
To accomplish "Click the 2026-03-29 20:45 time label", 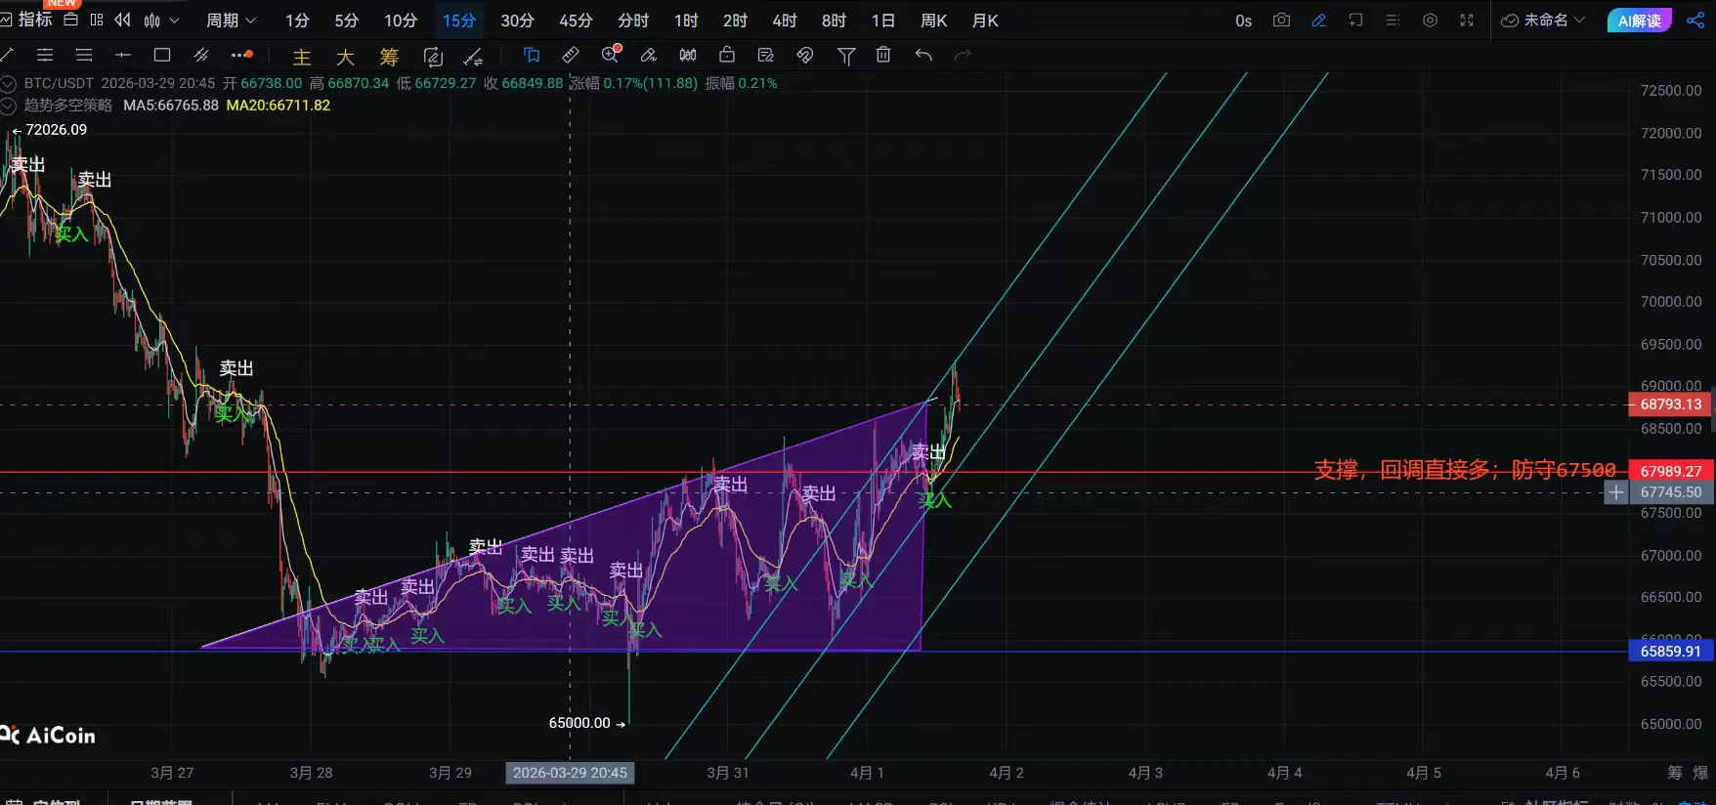I will coord(571,773).
